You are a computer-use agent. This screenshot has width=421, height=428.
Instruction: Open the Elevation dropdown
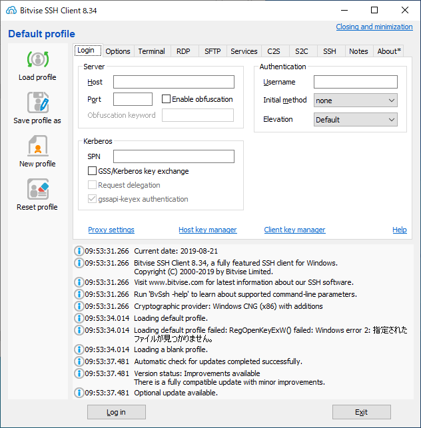tap(356, 120)
